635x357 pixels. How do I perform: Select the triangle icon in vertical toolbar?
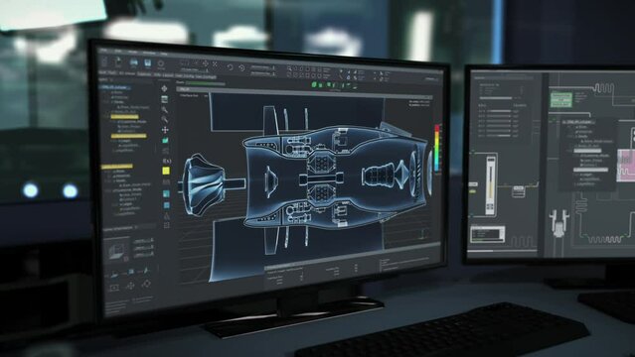pos(166,216)
